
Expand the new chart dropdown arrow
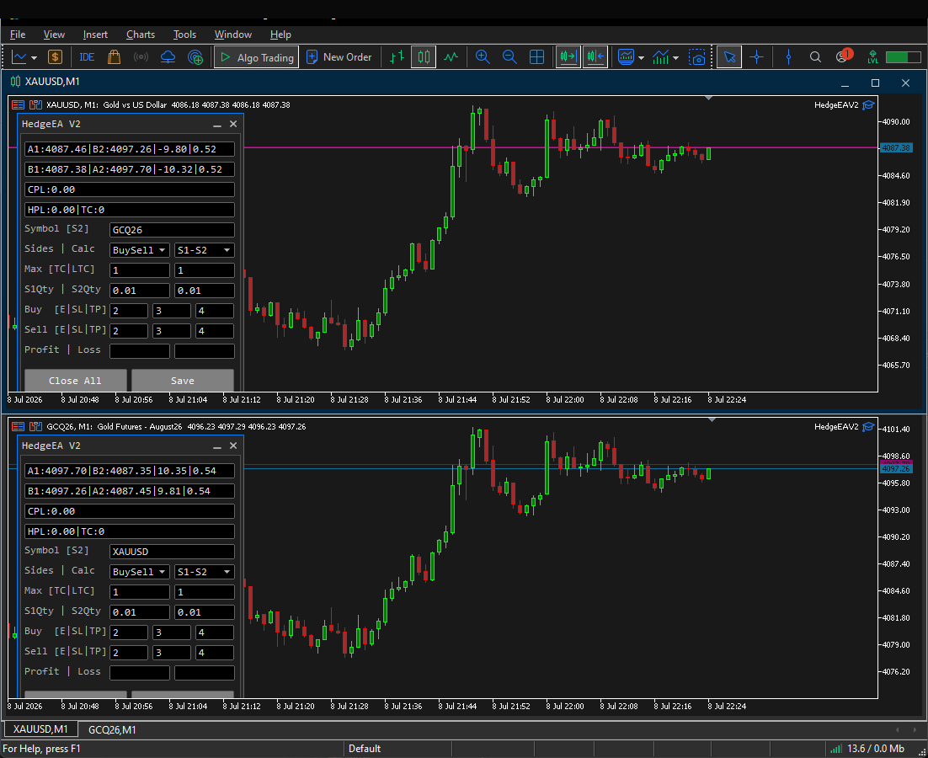click(x=35, y=58)
